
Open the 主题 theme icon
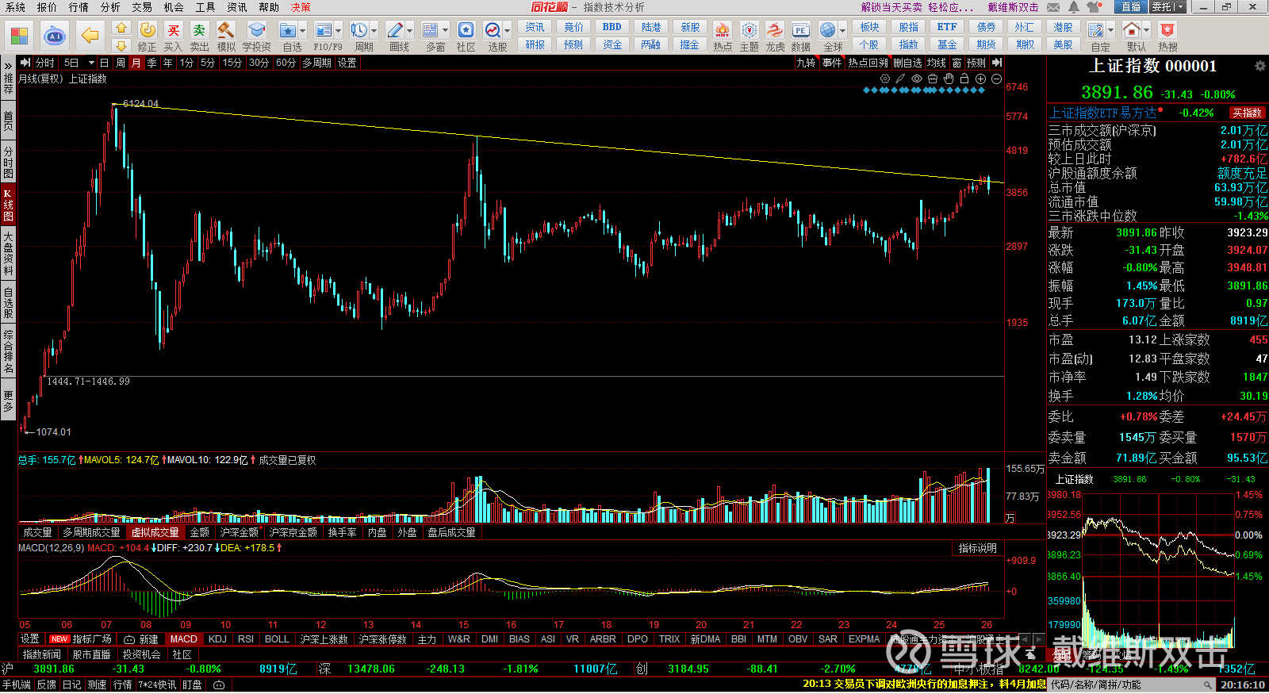point(749,36)
